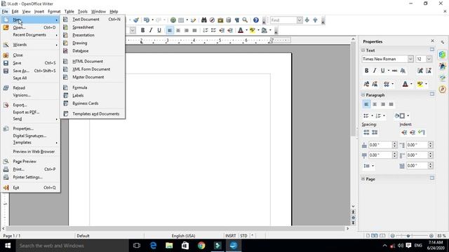Click Hanging Indent icon under Indent
This screenshot has height=252, width=449.
pos(421,132)
